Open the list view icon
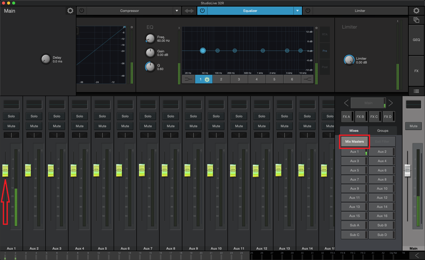The width and height of the screenshot is (425, 260). (416, 91)
